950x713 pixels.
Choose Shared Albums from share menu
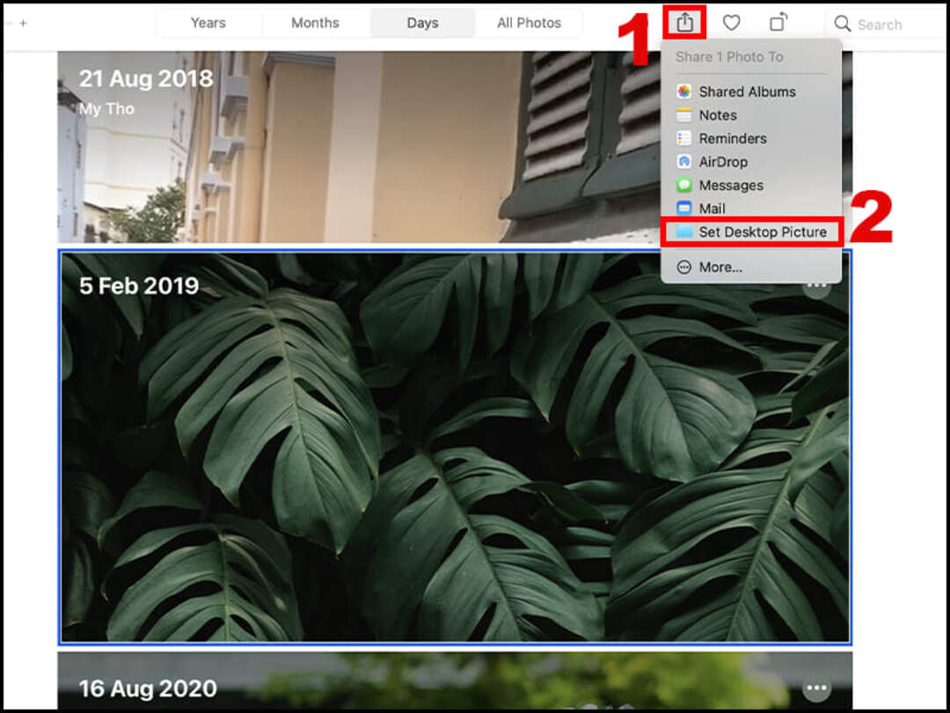coord(750,92)
